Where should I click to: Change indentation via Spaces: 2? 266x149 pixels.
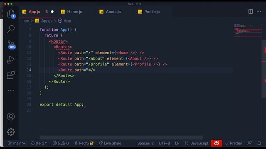(145, 143)
